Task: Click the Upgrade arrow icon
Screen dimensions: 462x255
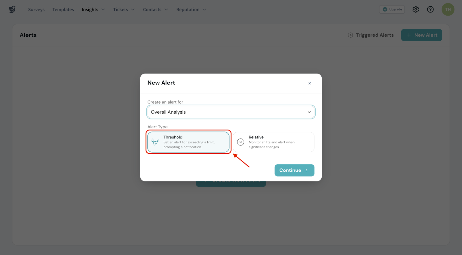Action: click(385, 10)
